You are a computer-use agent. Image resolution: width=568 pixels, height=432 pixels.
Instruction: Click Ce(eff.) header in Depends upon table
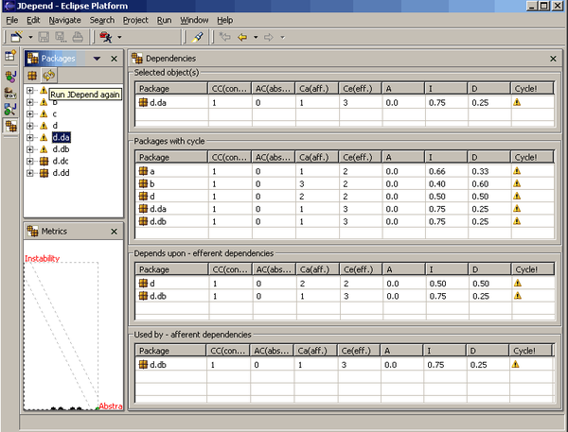[x=361, y=269]
